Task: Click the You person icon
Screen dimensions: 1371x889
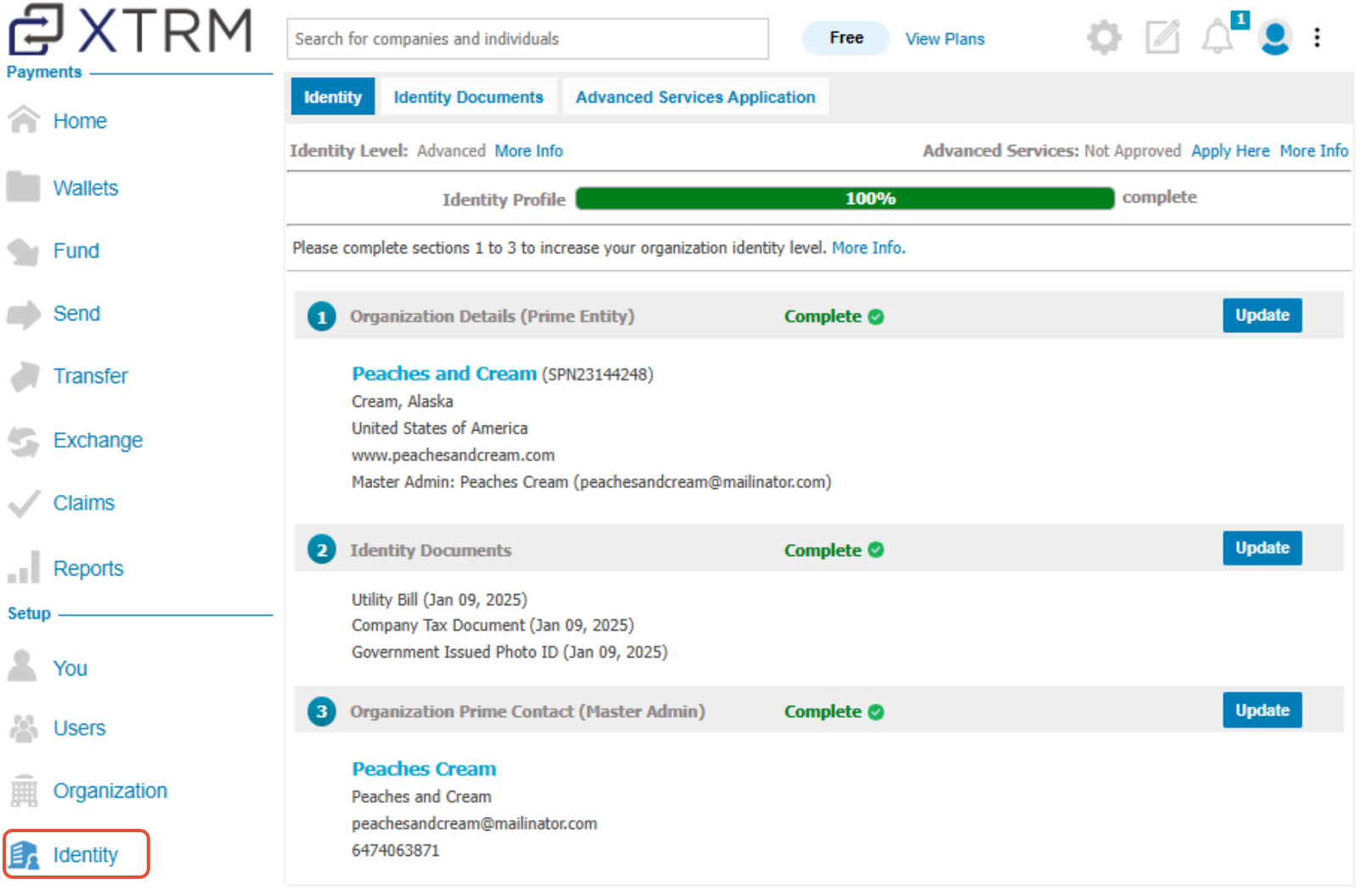Action: [x=22, y=667]
